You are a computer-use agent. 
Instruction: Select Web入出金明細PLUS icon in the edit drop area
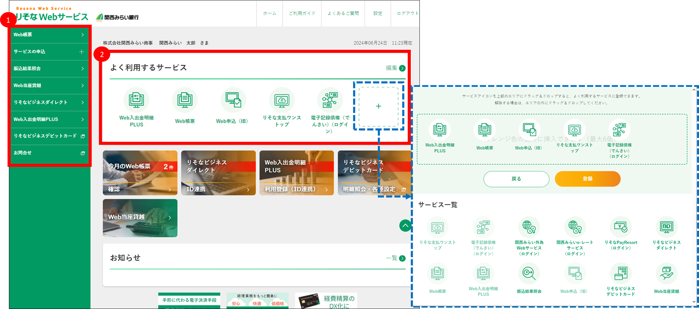439,130
